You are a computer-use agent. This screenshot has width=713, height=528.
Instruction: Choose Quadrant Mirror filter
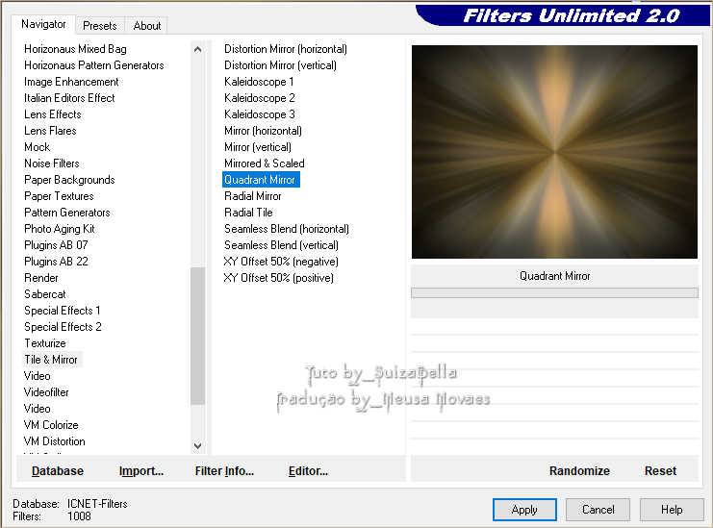(261, 180)
